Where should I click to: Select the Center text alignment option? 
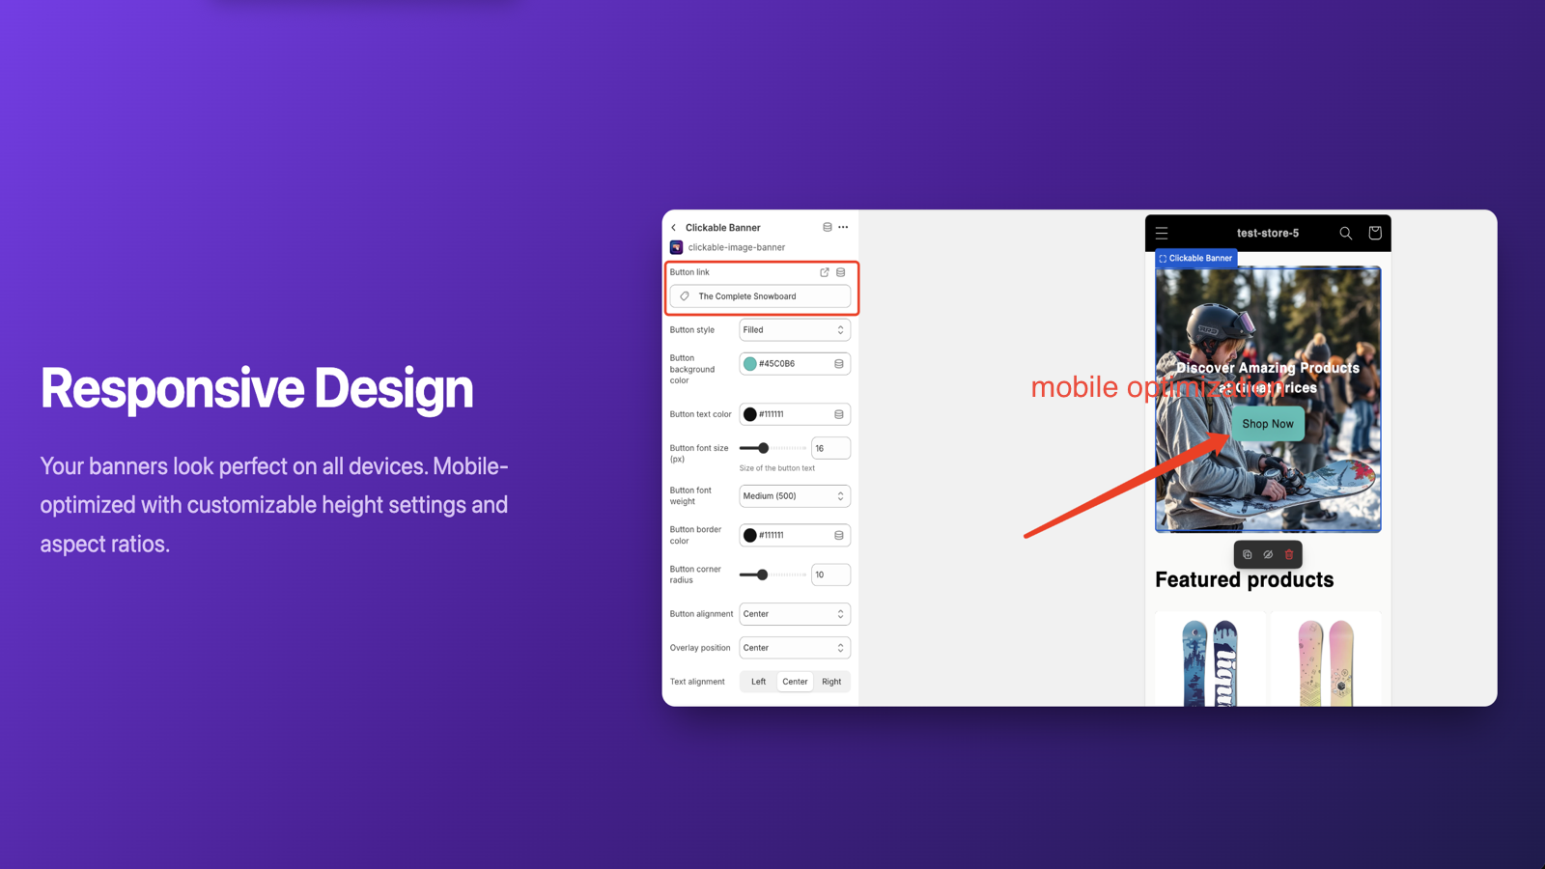pyautogui.click(x=795, y=681)
